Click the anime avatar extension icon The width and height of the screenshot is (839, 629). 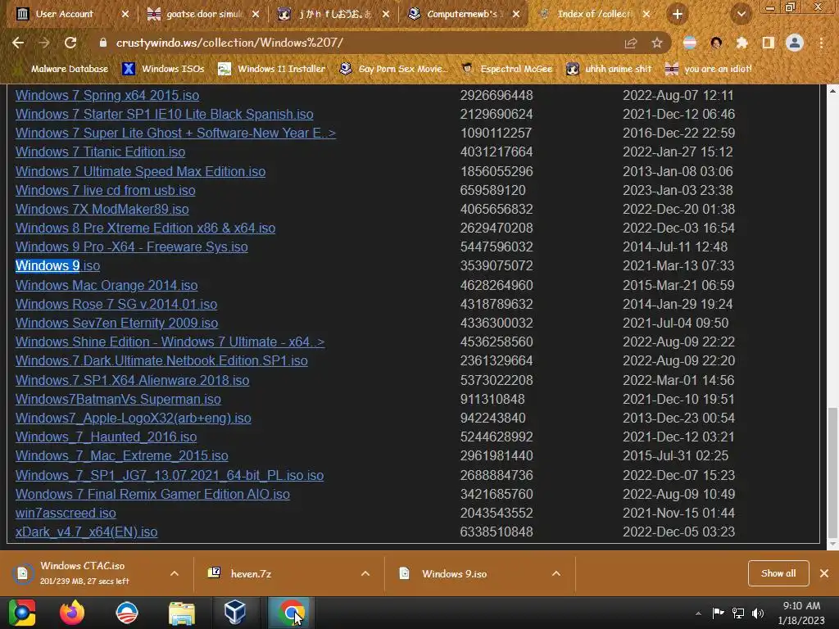(x=716, y=43)
